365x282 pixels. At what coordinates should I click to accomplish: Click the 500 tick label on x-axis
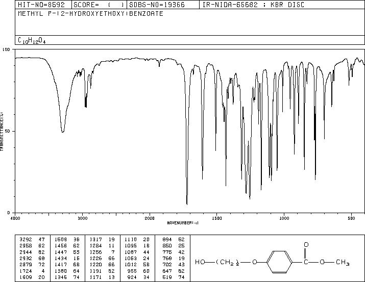coord(351,218)
